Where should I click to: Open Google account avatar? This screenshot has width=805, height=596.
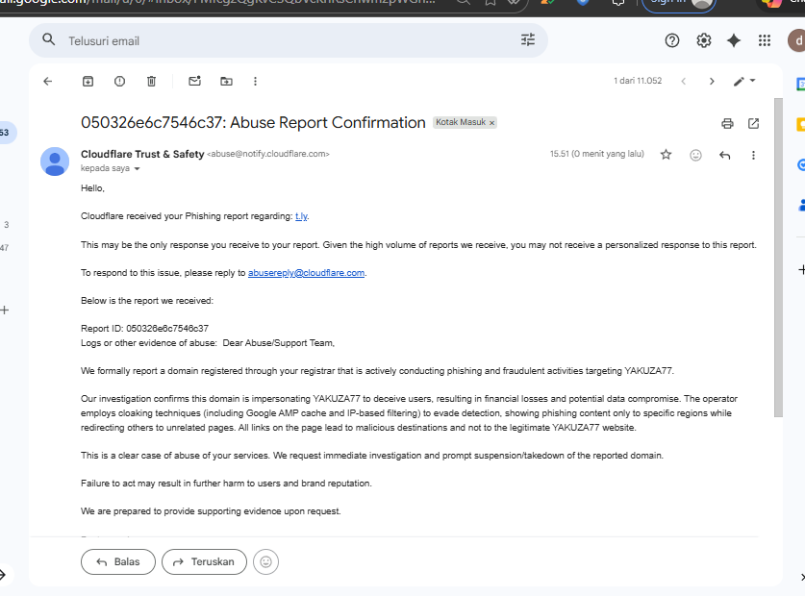[796, 40]
